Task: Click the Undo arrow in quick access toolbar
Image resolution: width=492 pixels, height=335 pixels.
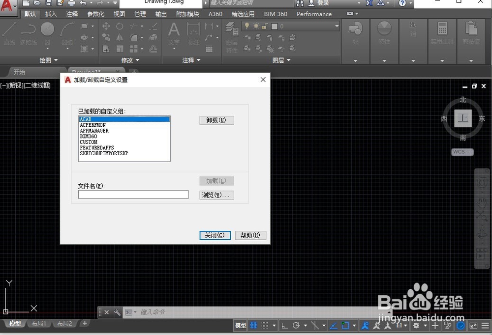Action: pos(83,3)
